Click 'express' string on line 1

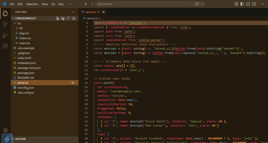click(137, 23)
